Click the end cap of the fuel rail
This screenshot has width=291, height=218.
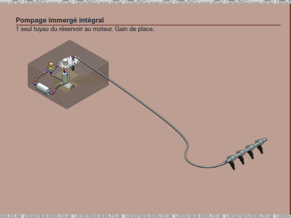pyautogui.click(x=265, y=140)
